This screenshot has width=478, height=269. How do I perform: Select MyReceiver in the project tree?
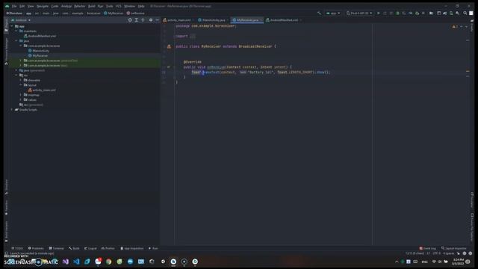(40, 55)
